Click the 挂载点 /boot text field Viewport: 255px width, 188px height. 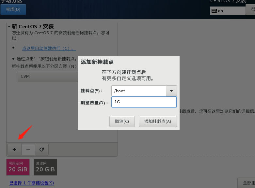point(139,91)
